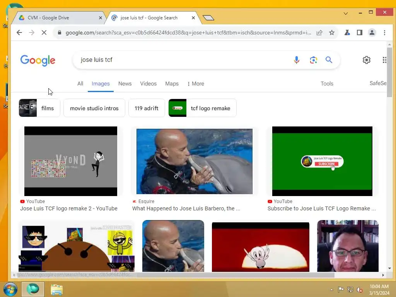The width and height of the screenshot is (396, 297).
Task: Select the Images tab
Action: [101, 84]
